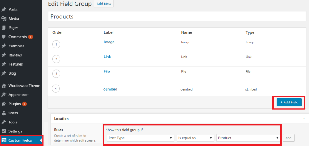Open the 'is equal to' operator dropdown
This screenshot has height=151, width=309.
tap(195, 138)
